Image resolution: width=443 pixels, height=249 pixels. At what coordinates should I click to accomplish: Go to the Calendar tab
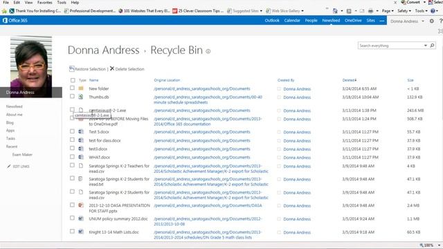(x=292, y=21)
